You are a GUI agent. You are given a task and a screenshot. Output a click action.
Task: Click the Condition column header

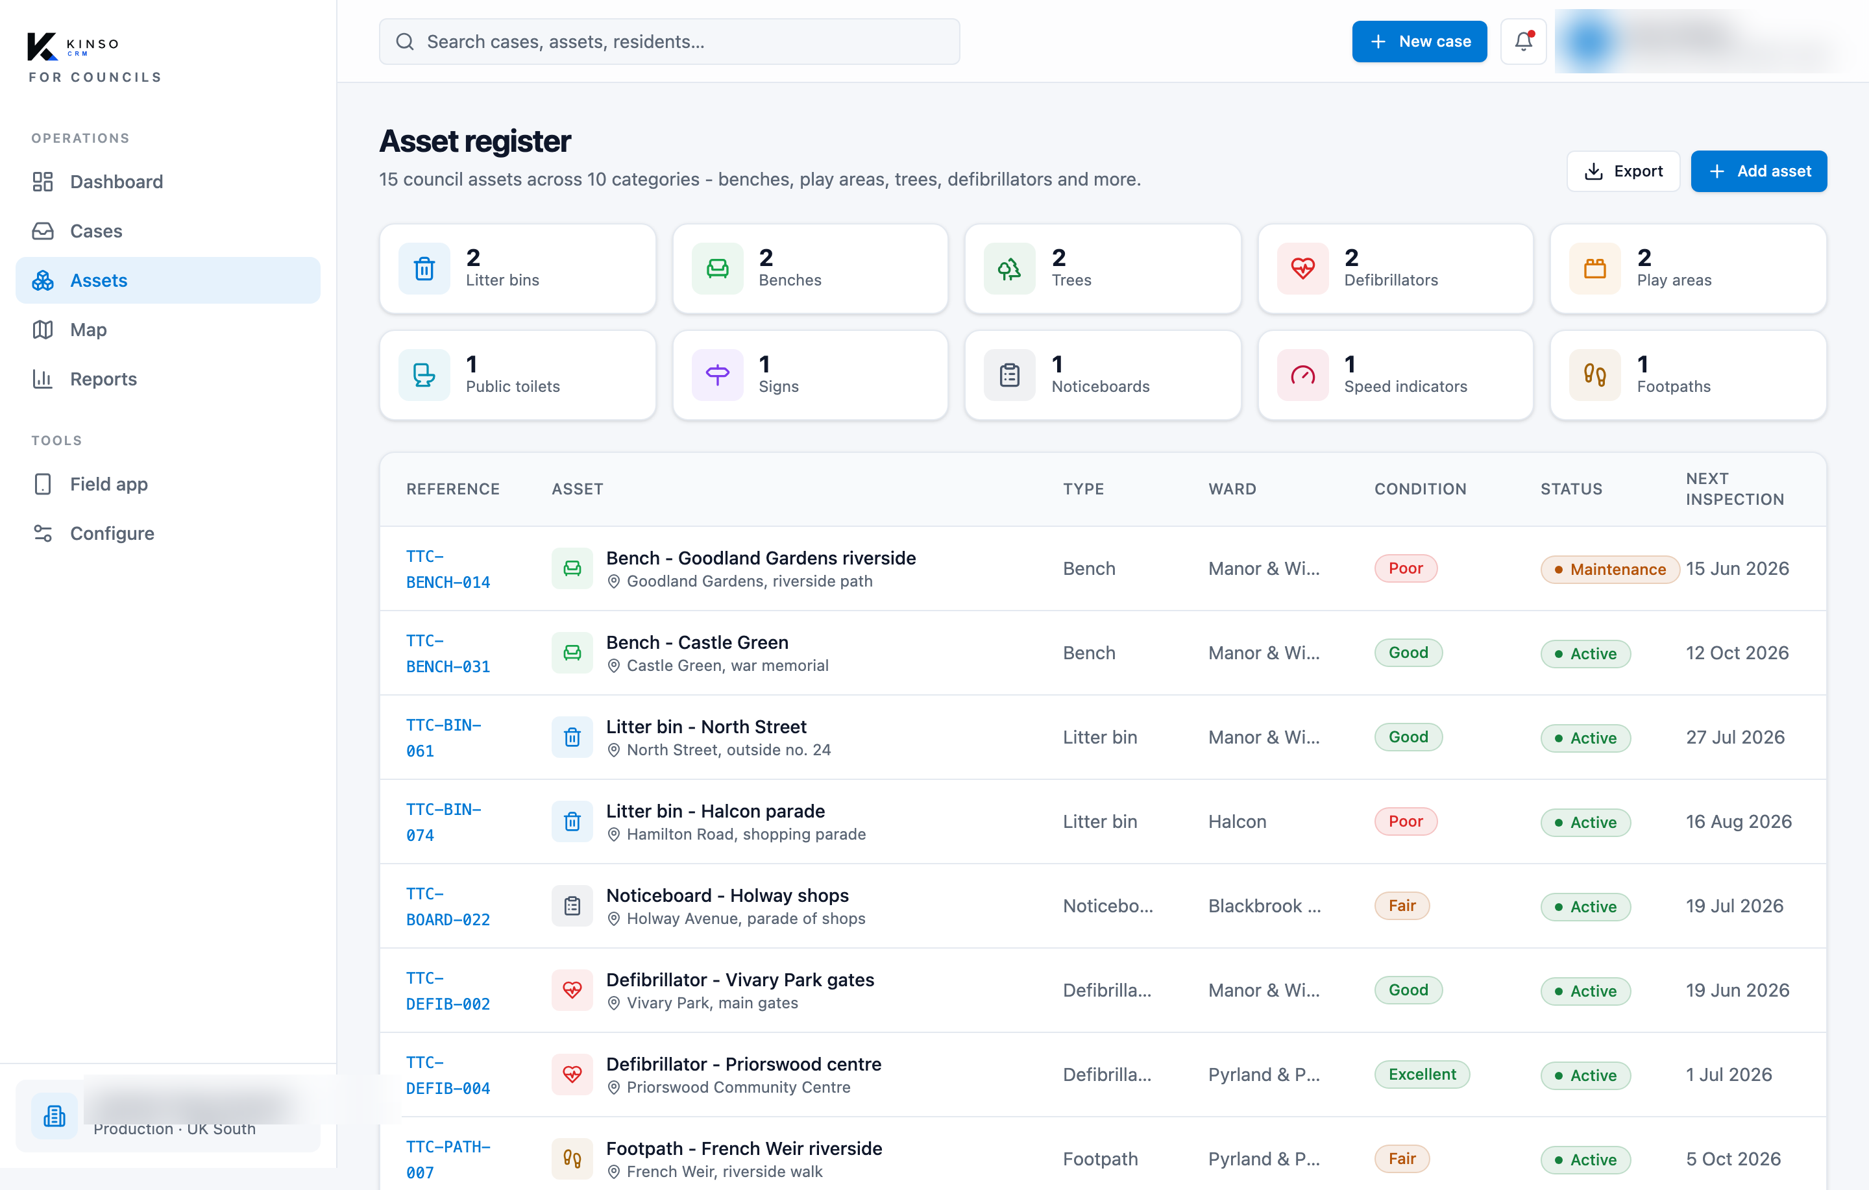click(x=1421, y=489)
